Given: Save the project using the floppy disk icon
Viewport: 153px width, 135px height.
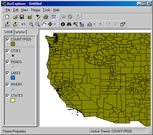Looking at the screenshot, I should tap(22, 17).
